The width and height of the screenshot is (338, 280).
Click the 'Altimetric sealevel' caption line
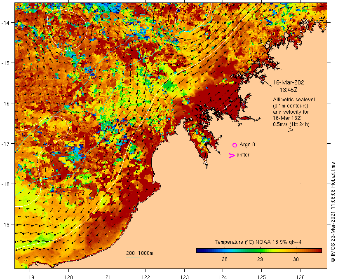click(294, 100)
